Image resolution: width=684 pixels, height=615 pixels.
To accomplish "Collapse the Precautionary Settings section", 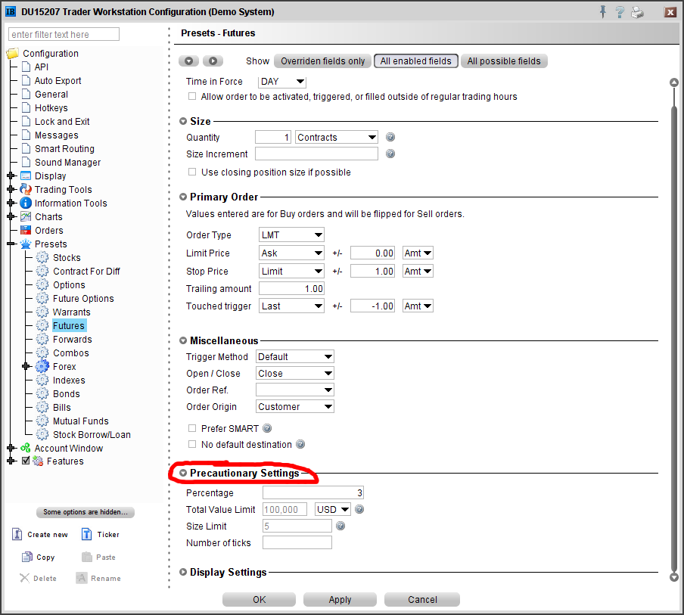I will pyautogui.click(x=183, y=474).
